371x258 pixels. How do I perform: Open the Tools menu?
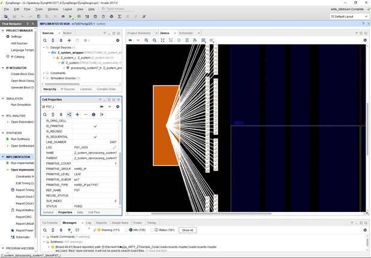tap(39, 10)
